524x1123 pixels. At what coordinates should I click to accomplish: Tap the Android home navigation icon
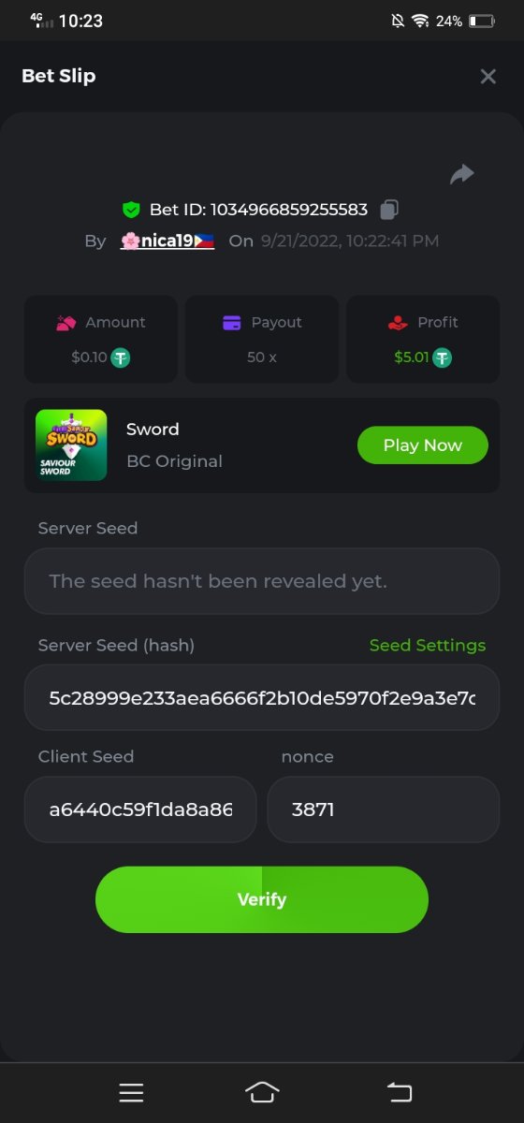tap(262, 1092)
